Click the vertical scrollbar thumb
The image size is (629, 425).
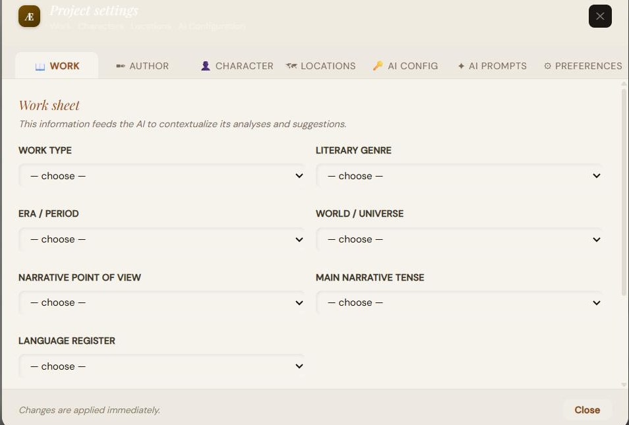point(623,192)
